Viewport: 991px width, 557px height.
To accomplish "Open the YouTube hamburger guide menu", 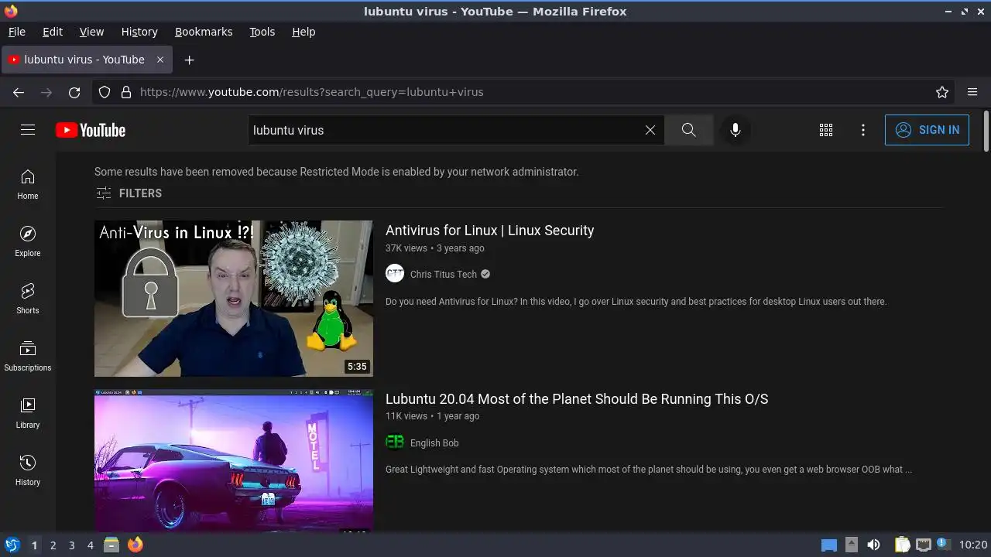I will pyautogui.click(x=28, y=130).
